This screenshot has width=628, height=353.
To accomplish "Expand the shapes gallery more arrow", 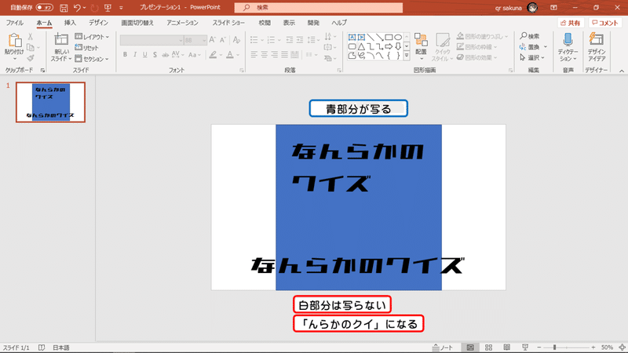I will click(407, 56).
